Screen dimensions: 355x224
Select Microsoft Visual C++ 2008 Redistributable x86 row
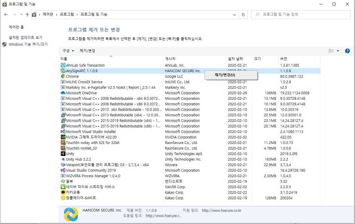(189, 104)
